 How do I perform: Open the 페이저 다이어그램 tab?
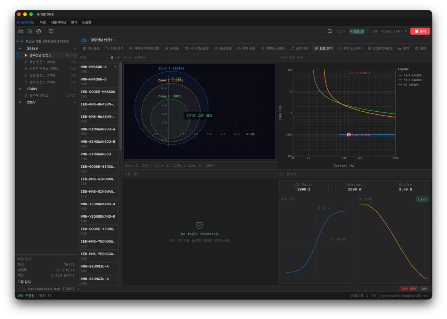pyautogui.click(x=144, y=48)
